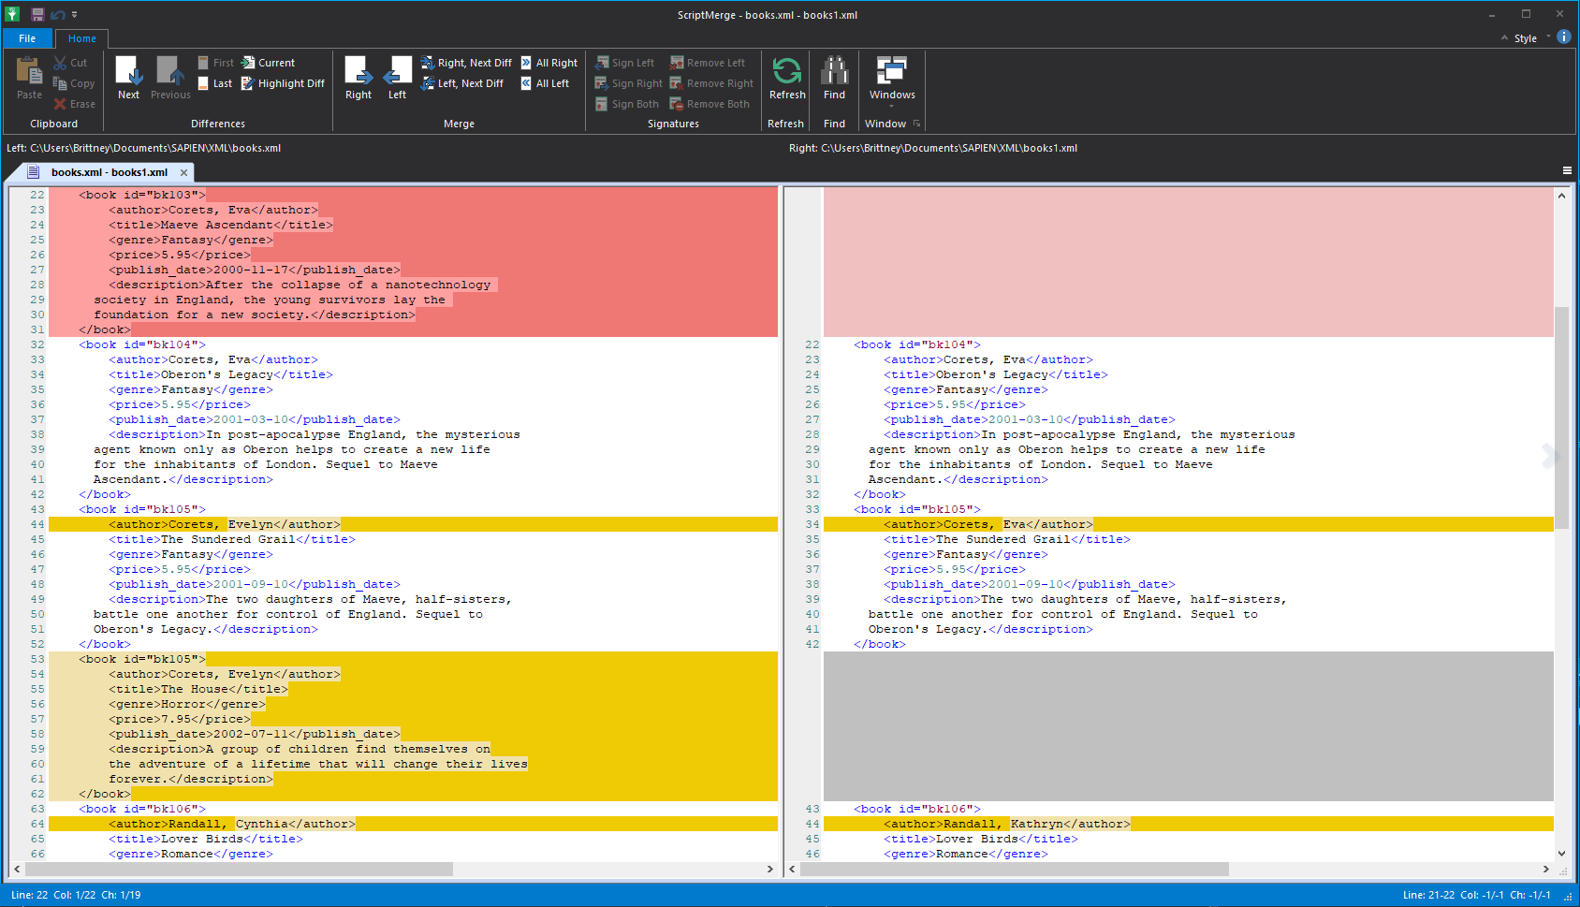Click the Copy icon
Viewport: 1580px width, 907px height.
pyautogui.click(x=60, y=83)
